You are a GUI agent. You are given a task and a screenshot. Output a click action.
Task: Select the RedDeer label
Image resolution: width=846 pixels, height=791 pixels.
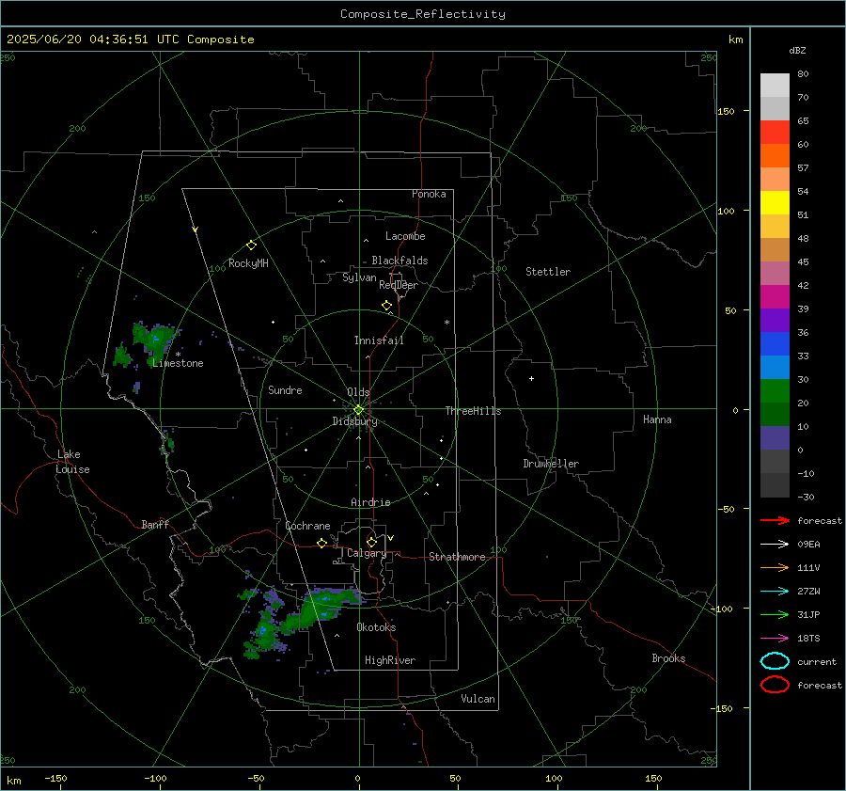pyautogui.click(x=399, y=285)
